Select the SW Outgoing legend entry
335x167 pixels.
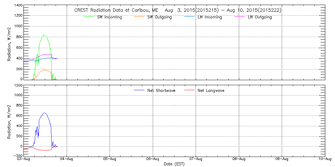click(x=159, y=17)
